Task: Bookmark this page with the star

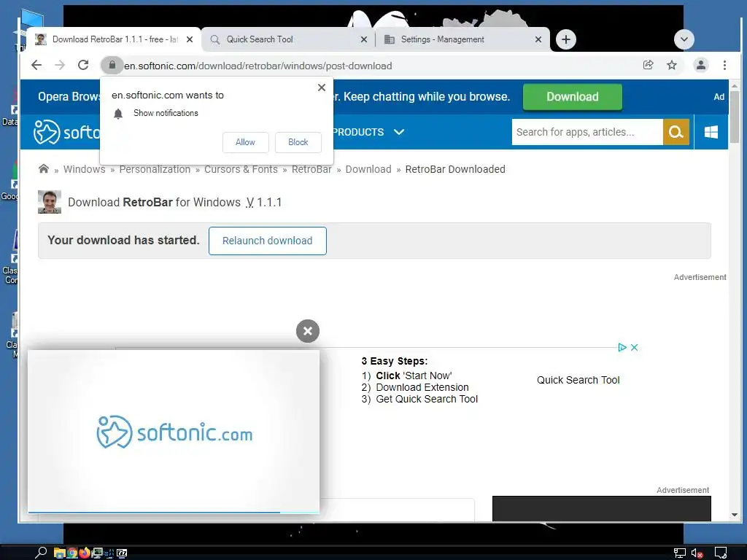Action: click(672, 65)
